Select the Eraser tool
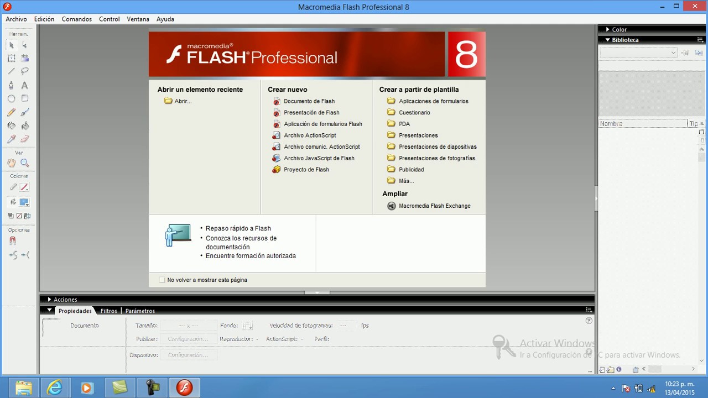This screenshot has width=708, height=398. coord(25,139)
